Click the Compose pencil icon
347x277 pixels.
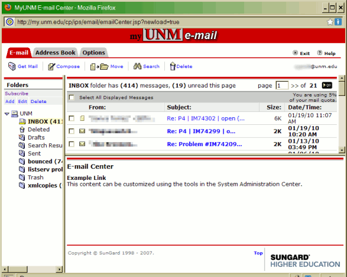pyautogui.click(x=51, y=66)
